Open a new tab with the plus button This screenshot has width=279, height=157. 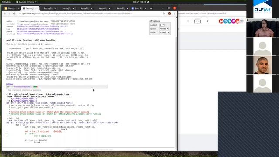[x=151, y=8]
